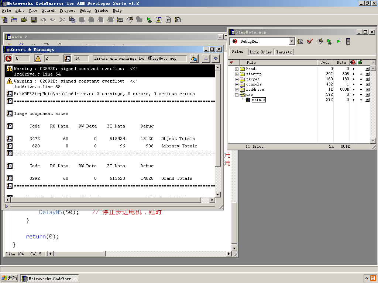Toggle target dot for console folder
This screenshot has width=378, height=283.
(x=354, y=84)
